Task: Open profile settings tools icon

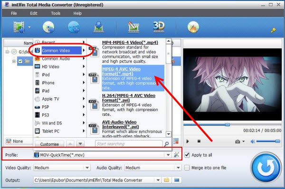Action: pos(176,155)
